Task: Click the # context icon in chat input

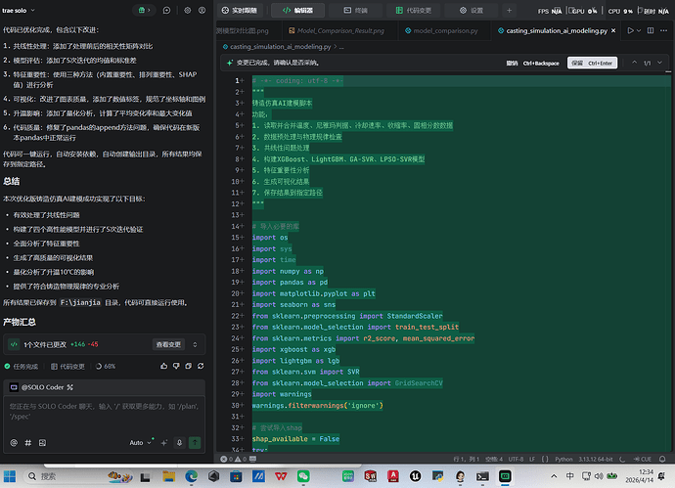Action: pos(28,442)
